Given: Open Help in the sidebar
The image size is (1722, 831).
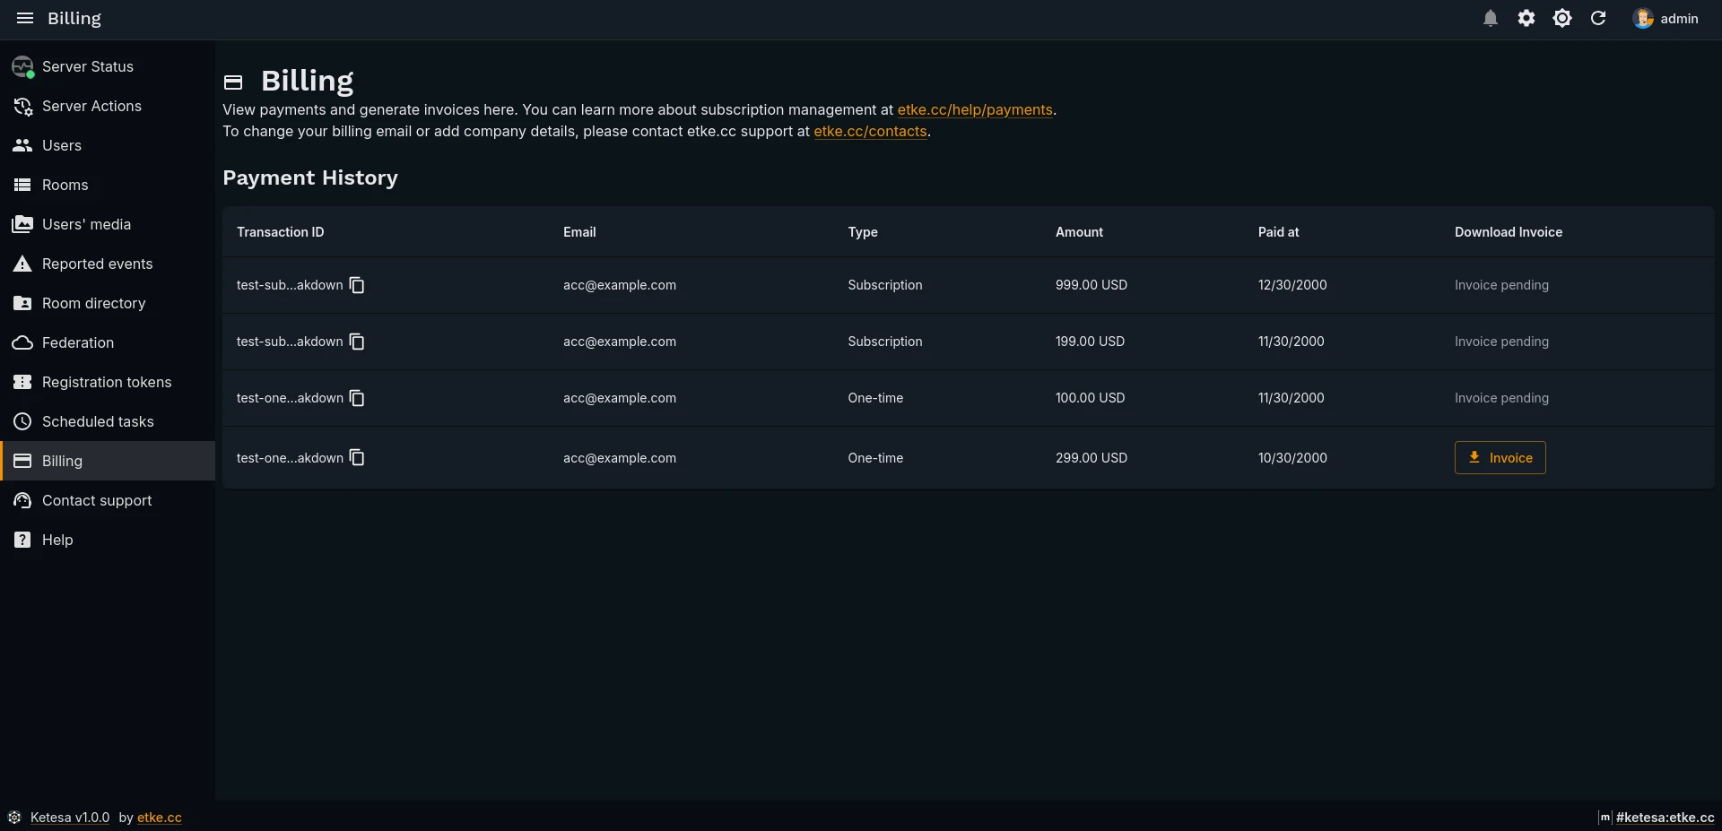Looking at the screenshot, I should (108, 540).
